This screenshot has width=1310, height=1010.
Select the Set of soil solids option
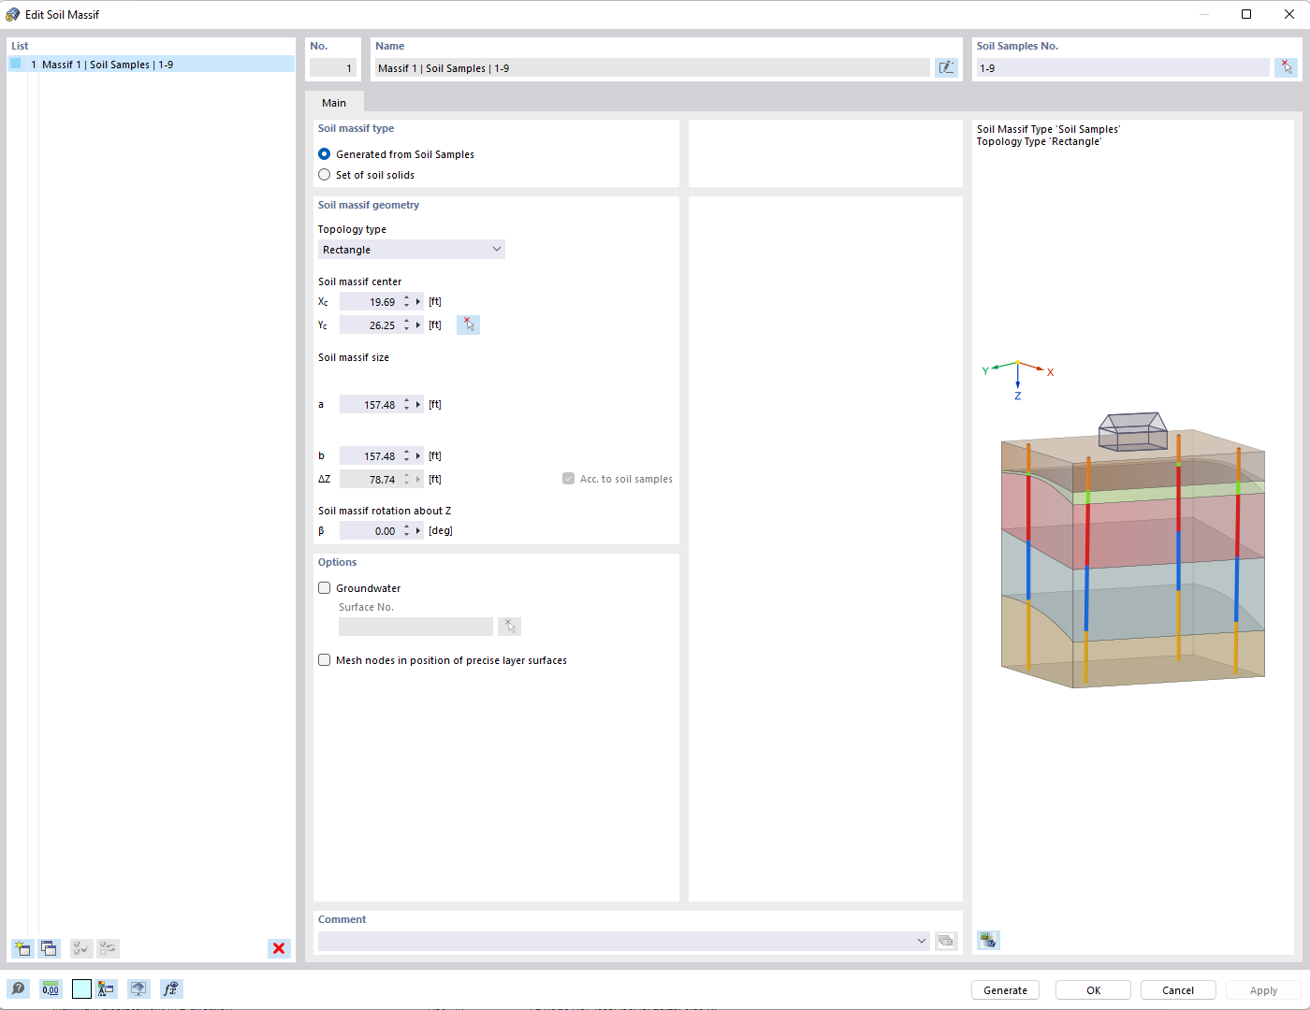[x=324, y=174]
